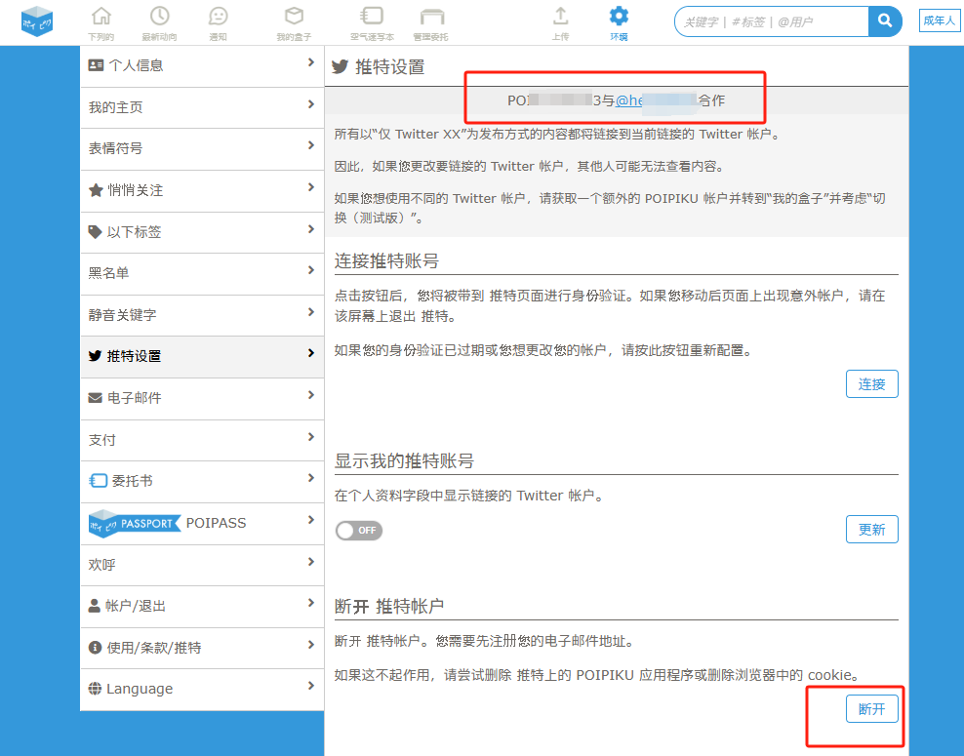Expand the POIPASS row chevron
Screen dimensions: 964x756
pyautogui.click(x=311, y=520)
